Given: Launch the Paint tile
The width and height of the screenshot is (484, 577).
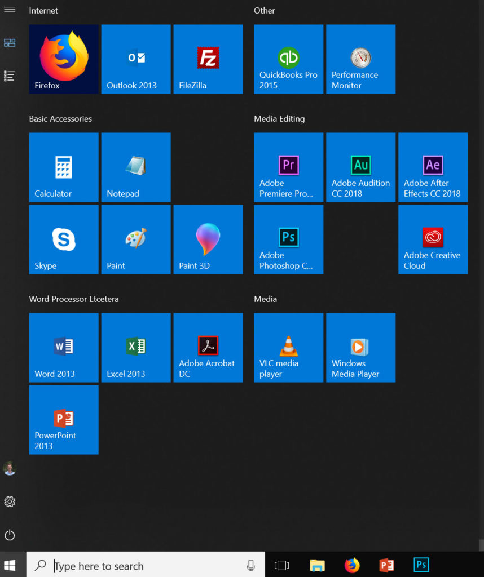Looking at the screenshot, I should pyautogui.click(x=136, y=239).
